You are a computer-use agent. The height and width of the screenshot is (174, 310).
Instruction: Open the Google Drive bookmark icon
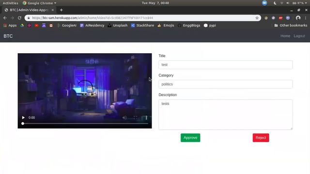[x=22, y=26]
